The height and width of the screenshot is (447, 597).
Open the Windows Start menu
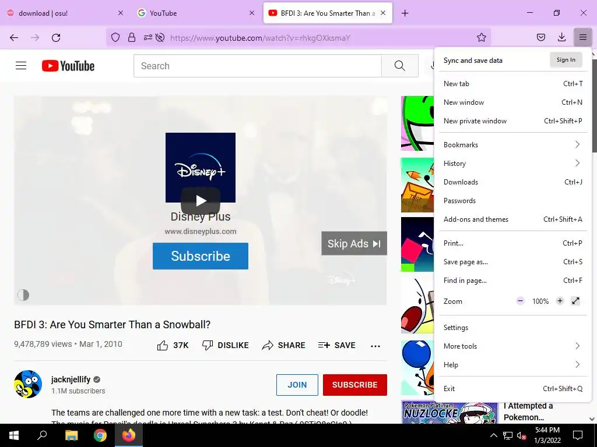(14, 435)
